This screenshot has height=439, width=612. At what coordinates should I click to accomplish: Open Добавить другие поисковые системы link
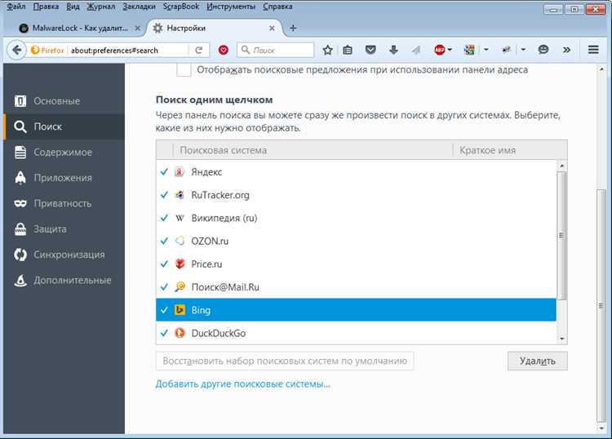(x=243, y=384)
